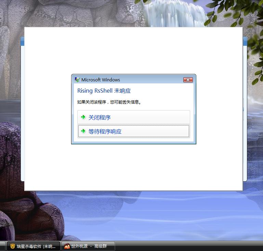Click the green arrow beside 关闭程序
The width and height of the screenshot is (263, 251).
click(83, 117)
